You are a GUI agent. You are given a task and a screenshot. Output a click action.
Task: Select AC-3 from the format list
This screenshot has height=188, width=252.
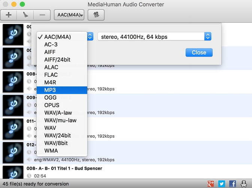coord(62,45)
